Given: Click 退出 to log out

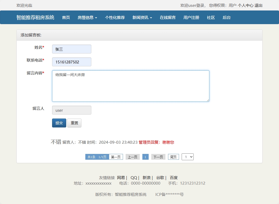Looking at the screenshot, I should pos(258,5).
